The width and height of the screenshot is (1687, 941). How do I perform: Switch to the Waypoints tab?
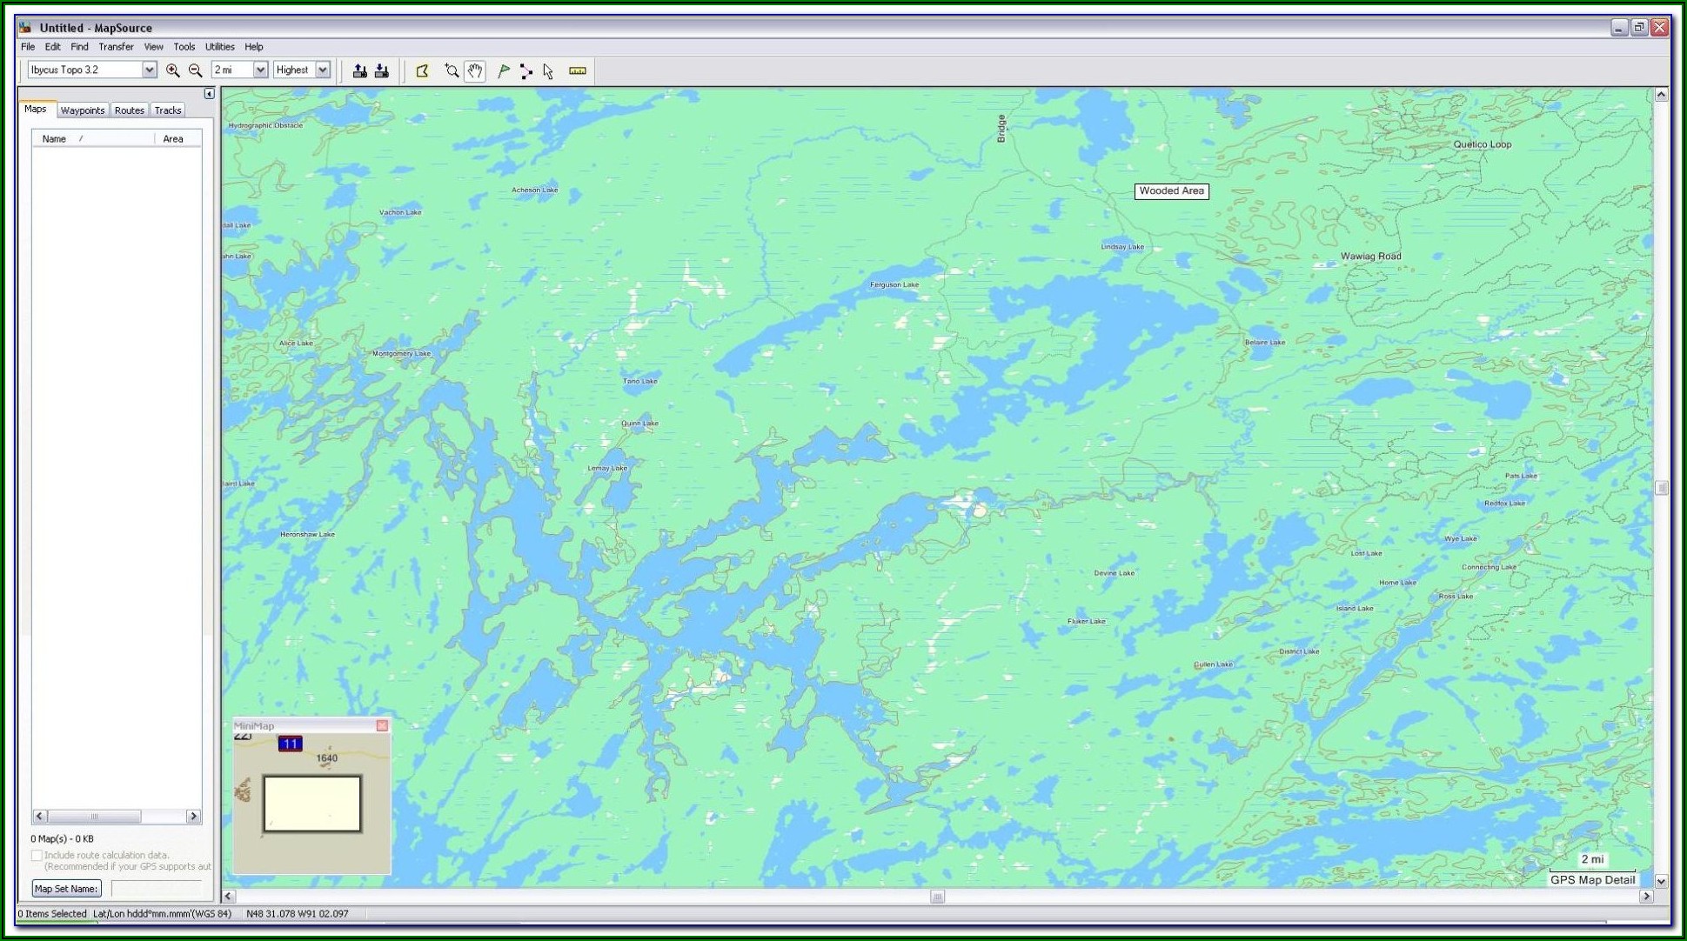pos(83,110)
